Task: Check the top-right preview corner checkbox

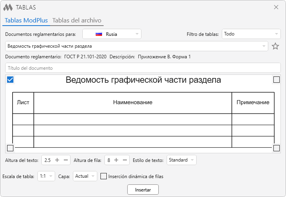Action: tap(277, 80)
